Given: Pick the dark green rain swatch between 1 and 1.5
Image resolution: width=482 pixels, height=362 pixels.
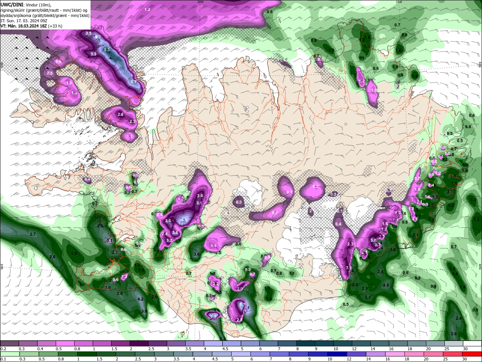Looking at the screenshot, I should (x=87, y=354).
